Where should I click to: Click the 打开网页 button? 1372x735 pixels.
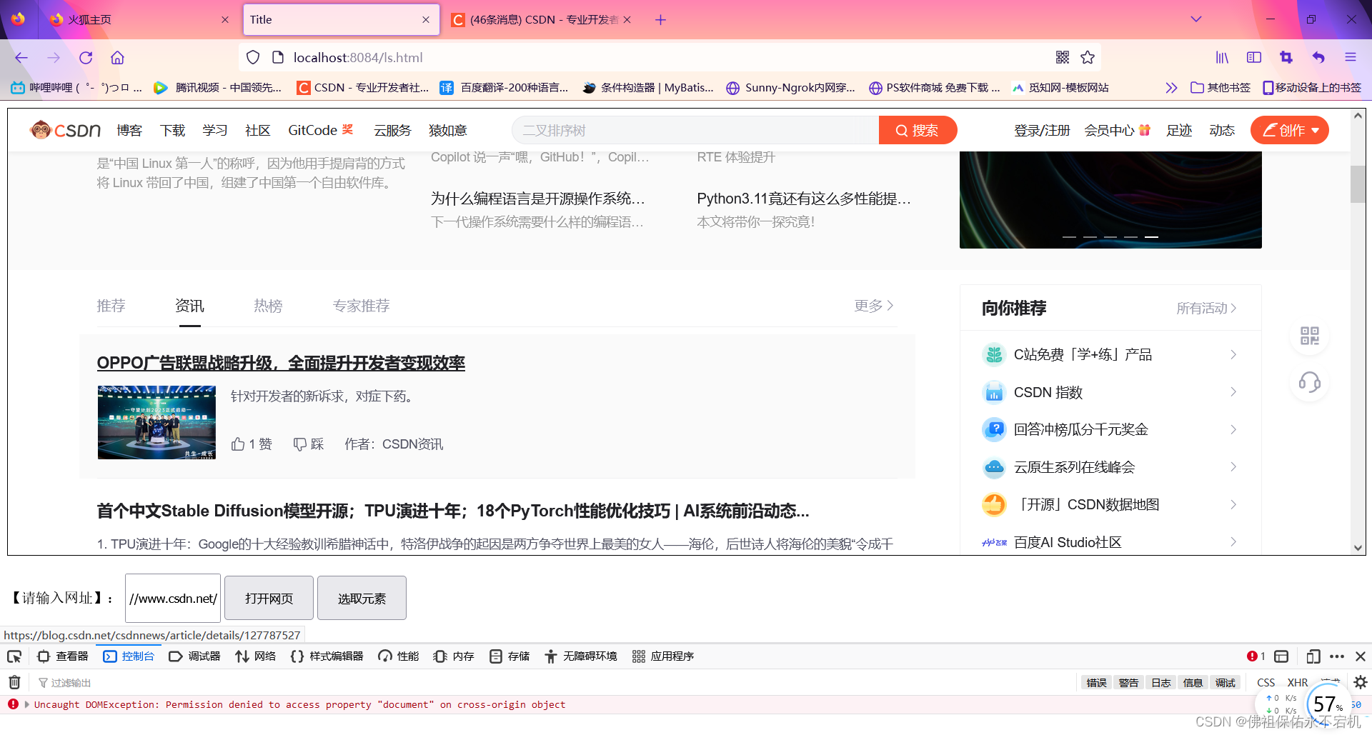click(x=269, y=598)
